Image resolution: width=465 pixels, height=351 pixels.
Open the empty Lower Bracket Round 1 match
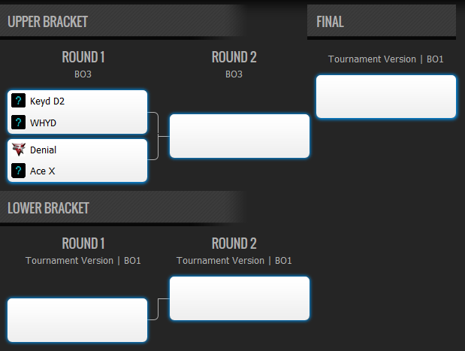pyautogui.click(x=77, y=320)
